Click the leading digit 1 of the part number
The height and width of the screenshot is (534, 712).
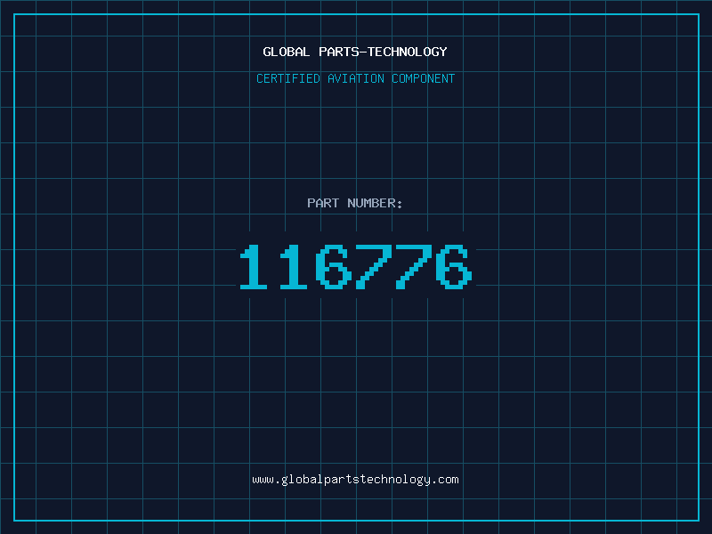pos(254,267)
